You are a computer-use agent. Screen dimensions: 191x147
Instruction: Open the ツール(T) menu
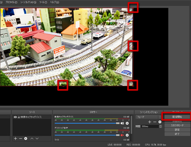43,2
